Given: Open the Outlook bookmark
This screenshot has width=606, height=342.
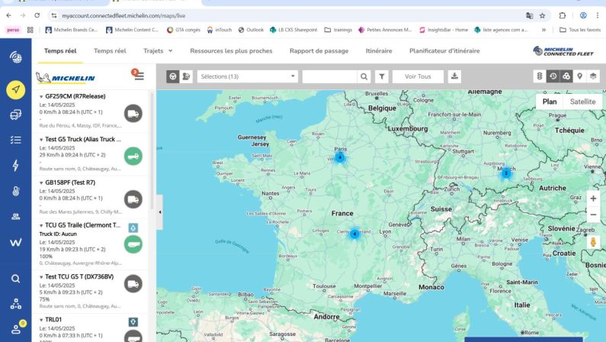Looking at the screenshot, I should point(251,30).
